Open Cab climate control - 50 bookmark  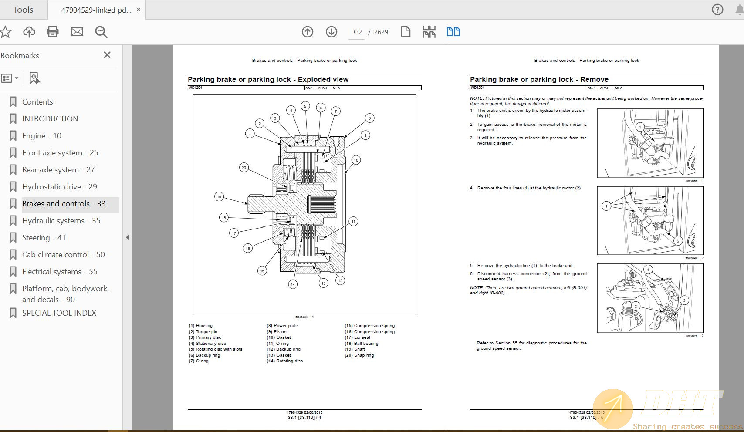coord(64,255)
